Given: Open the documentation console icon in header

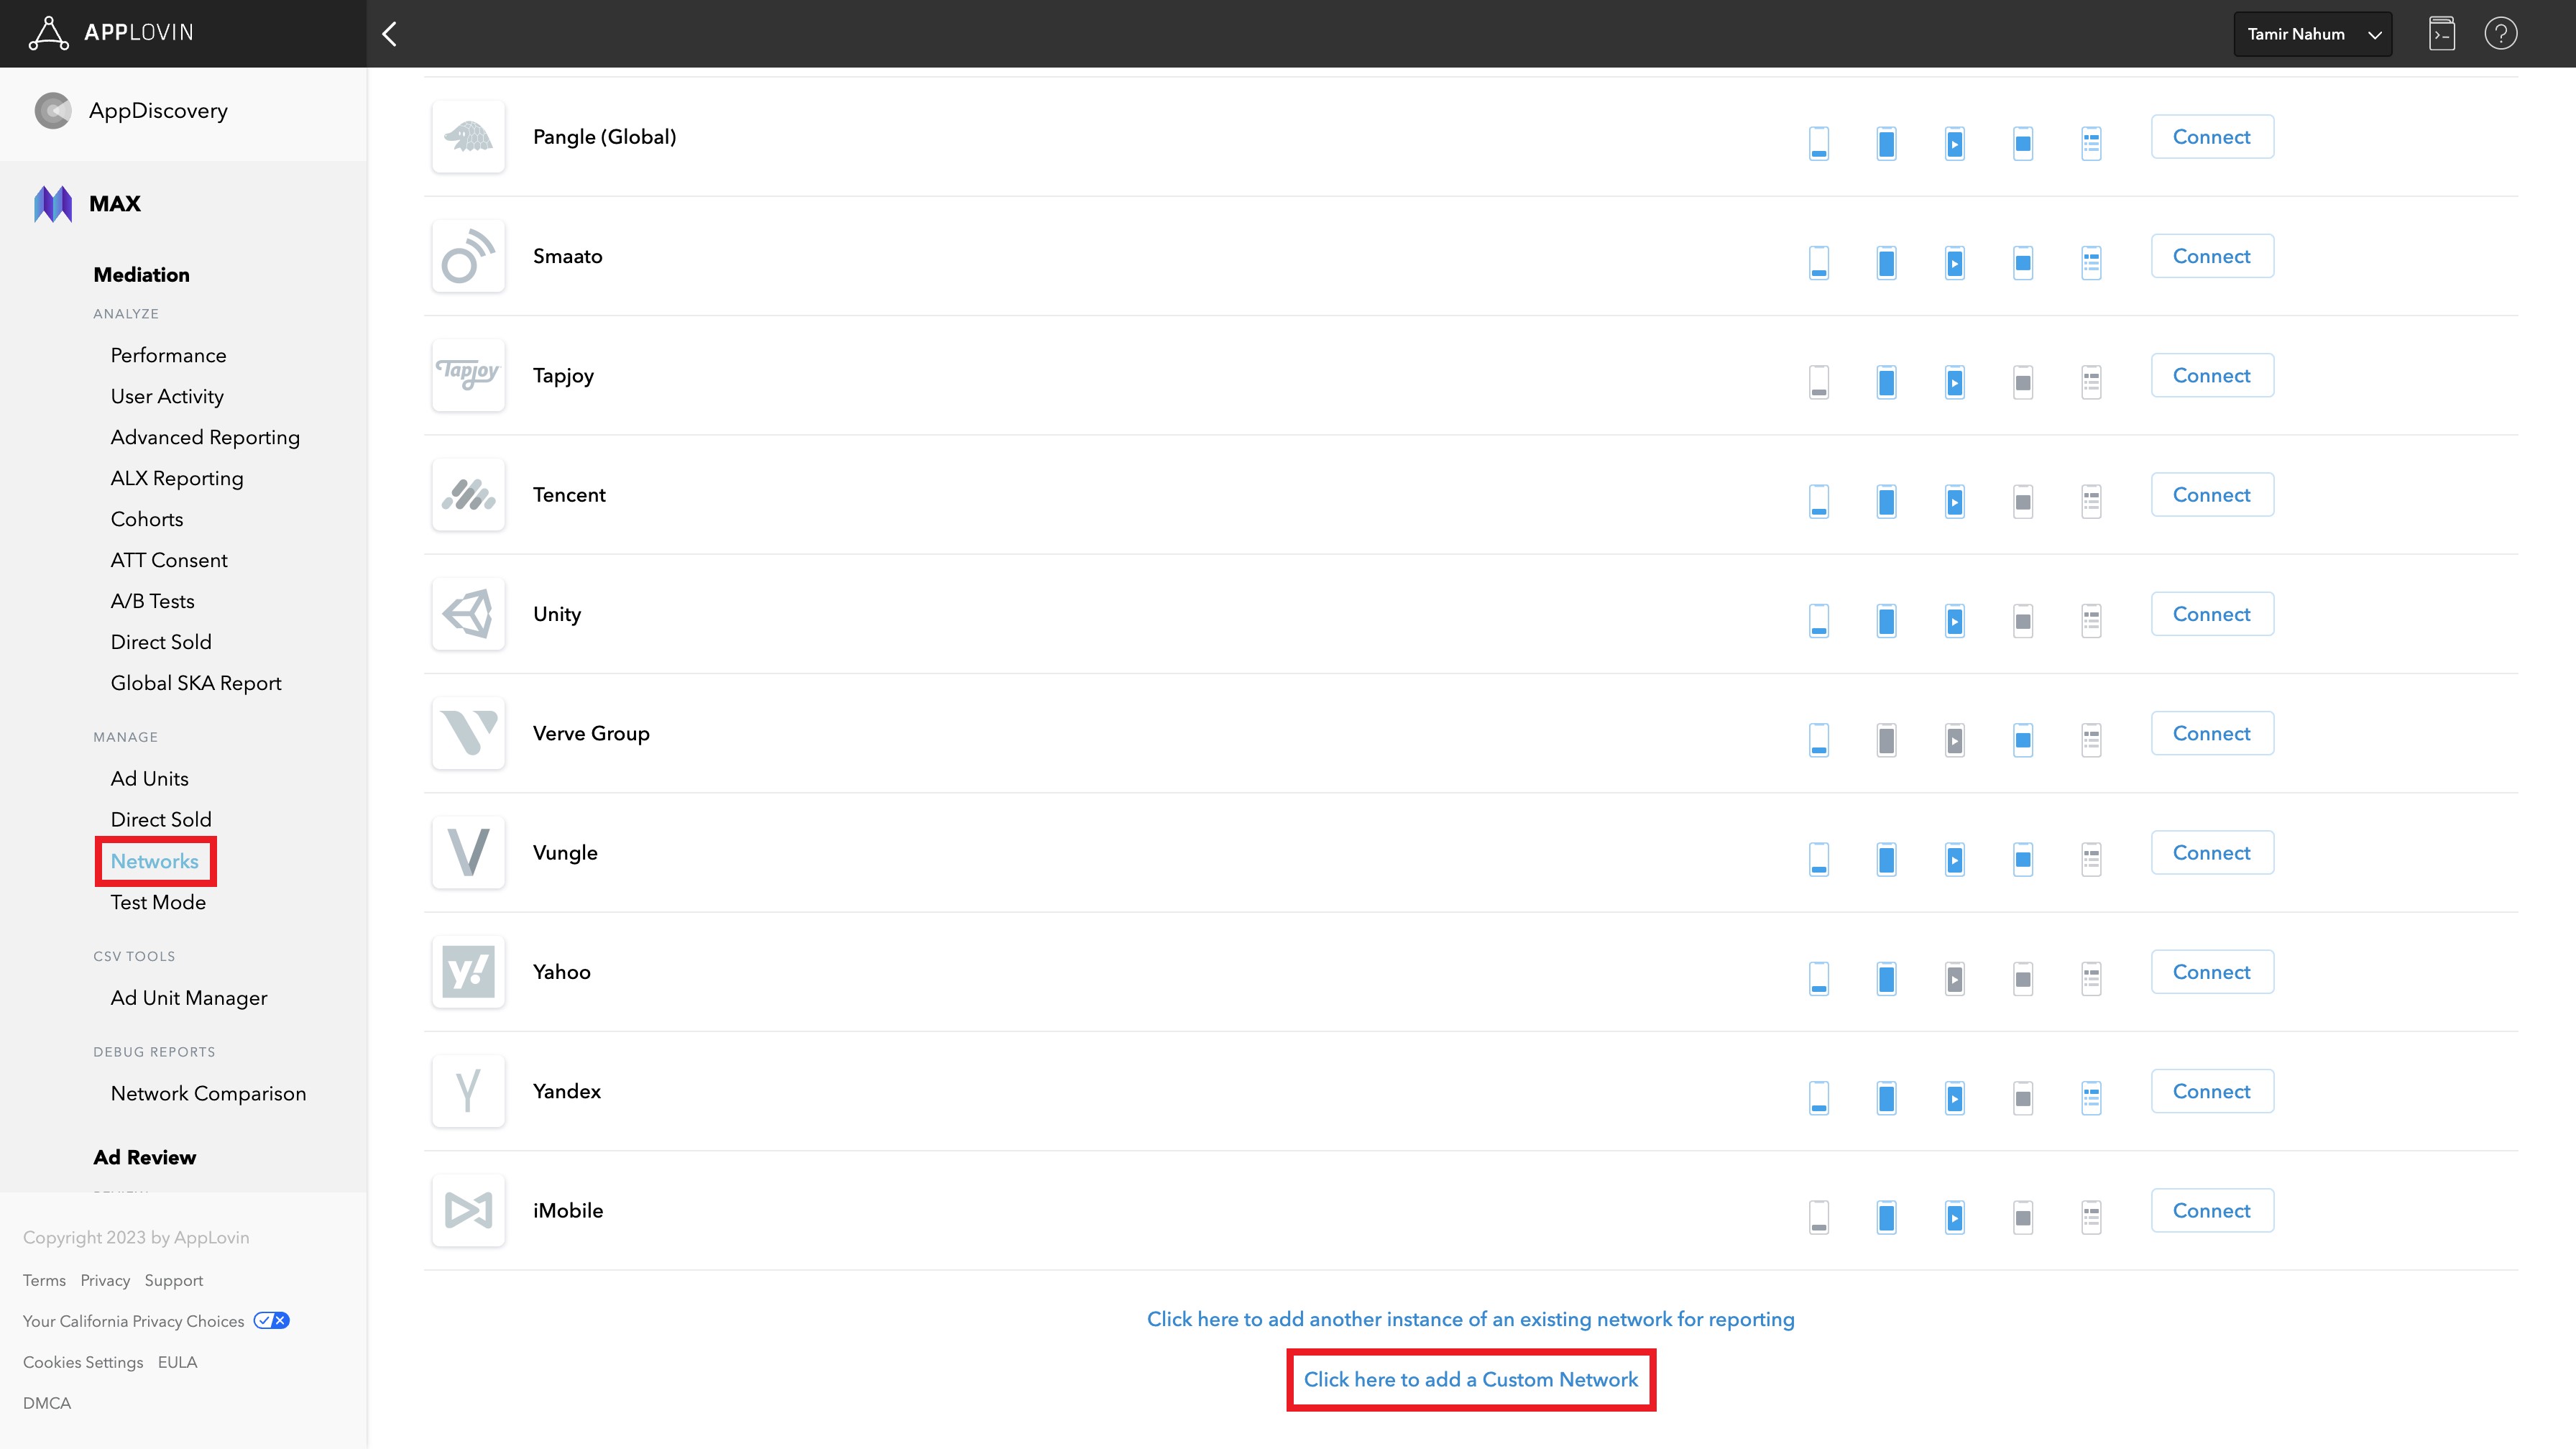Looking at the screenshot, I should point(2441,34).
